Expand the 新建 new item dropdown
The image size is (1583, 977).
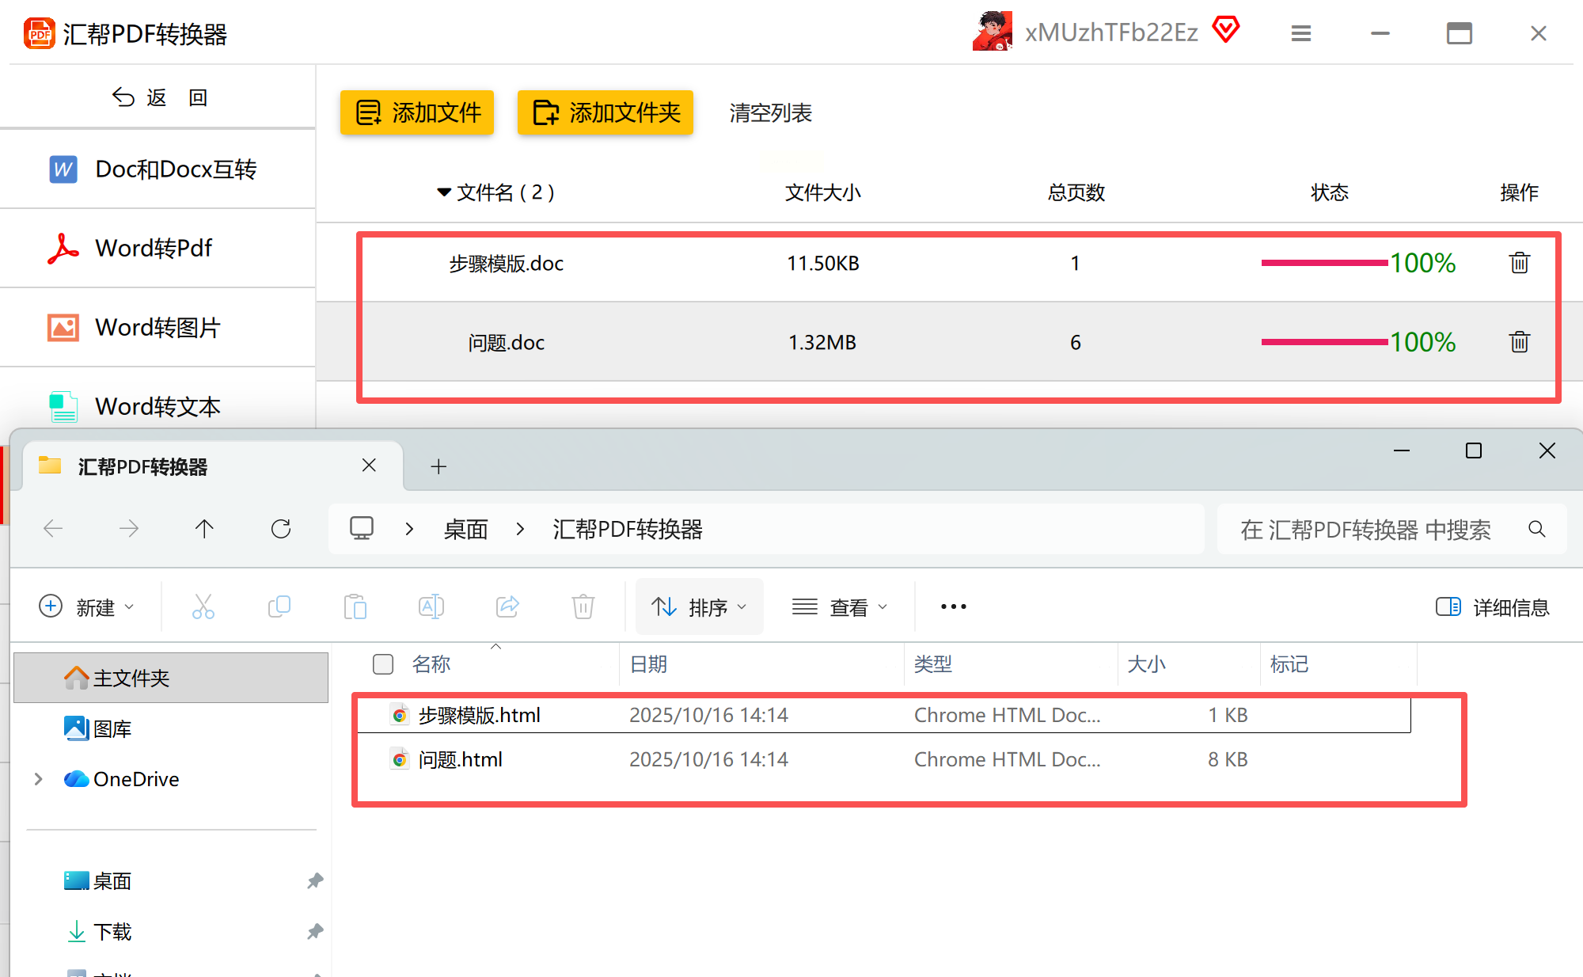tap(87, 607)
